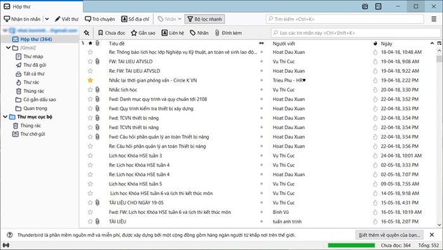Open Sổ địa chỉ address book
Viewport: 443px width, 250px height.
coord(135,19)
